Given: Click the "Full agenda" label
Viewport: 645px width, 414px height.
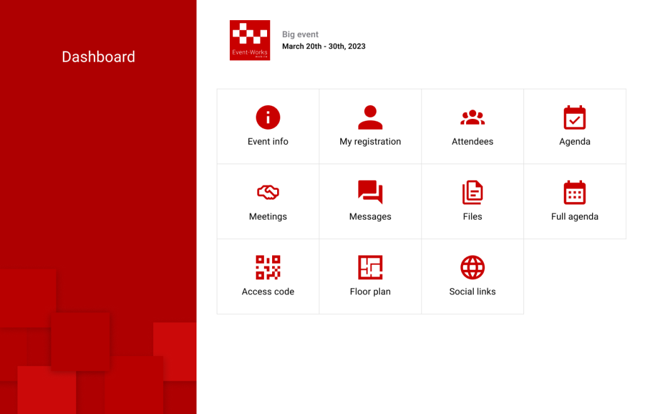Looking at the screenshot, I should coord(574,217).
